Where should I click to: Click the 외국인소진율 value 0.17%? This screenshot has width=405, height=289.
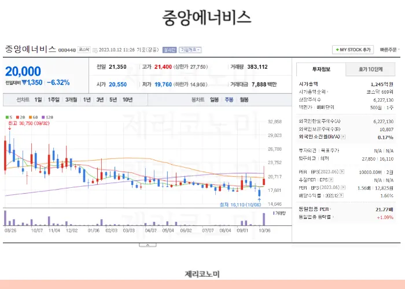385,138
